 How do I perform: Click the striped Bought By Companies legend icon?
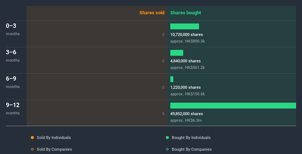[167, 149]
